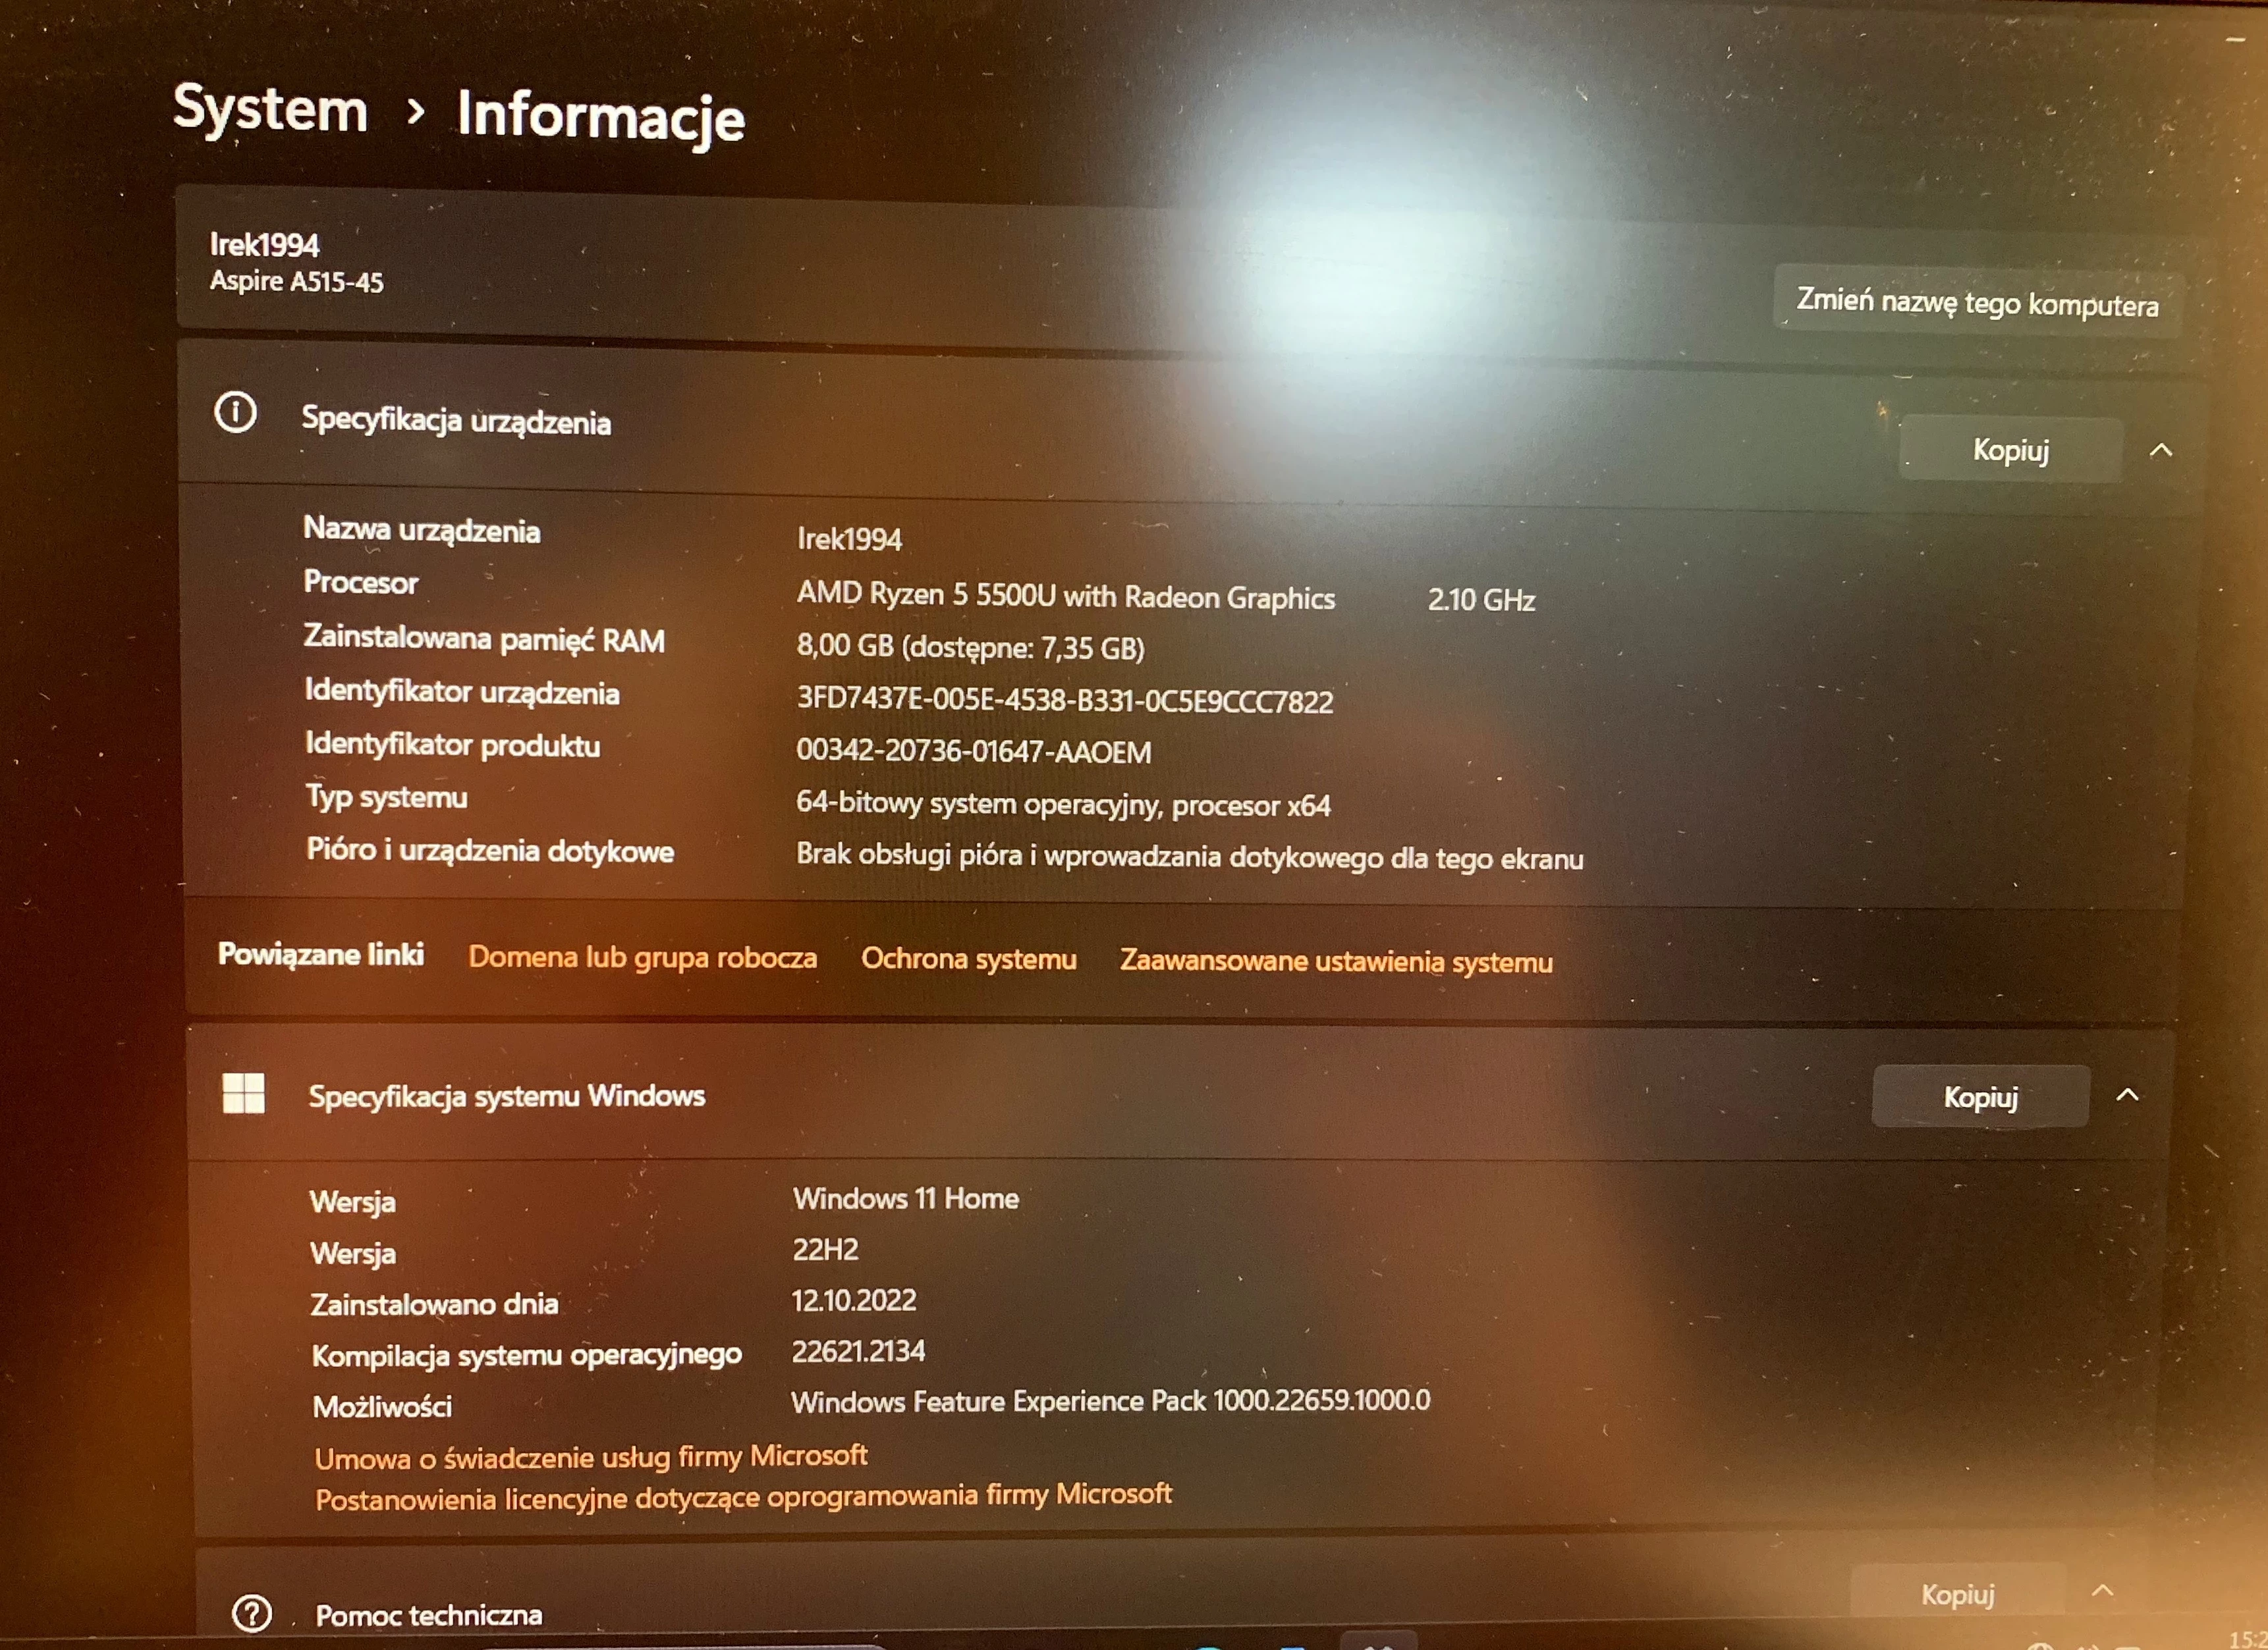Collapse the Specyfikacja urządzenia section chevron
The height and width of the screenshot is (1650, 2268).
click(x=2161, y=451)
